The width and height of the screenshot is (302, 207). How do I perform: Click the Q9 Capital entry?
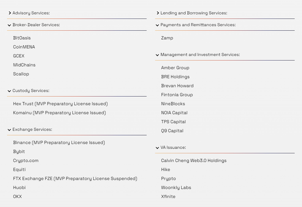pyautogui.click(x=172, y=131)
